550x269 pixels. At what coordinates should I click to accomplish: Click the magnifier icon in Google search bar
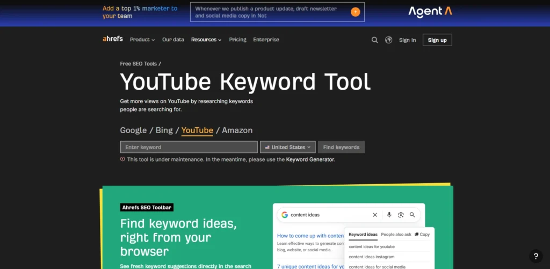tap(412, 215)
